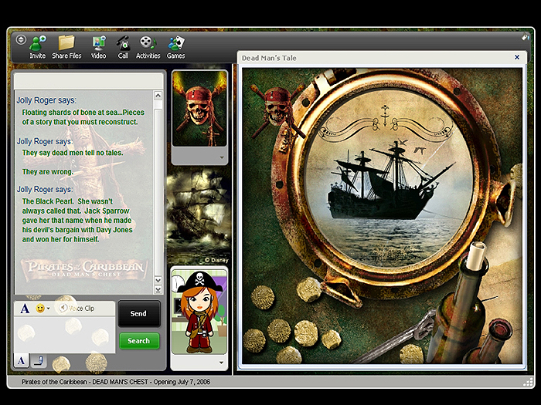Close the Dead Man's Tale panel
Viewport: 541px width, 405px height.
(517, 57)
